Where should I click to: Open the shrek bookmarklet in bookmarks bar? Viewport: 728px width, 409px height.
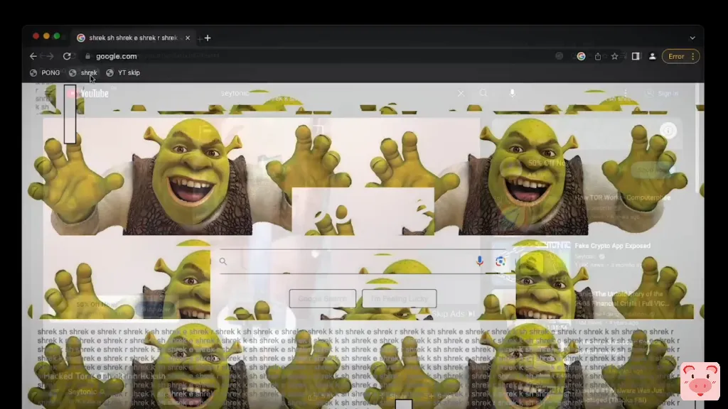(83, 73)
